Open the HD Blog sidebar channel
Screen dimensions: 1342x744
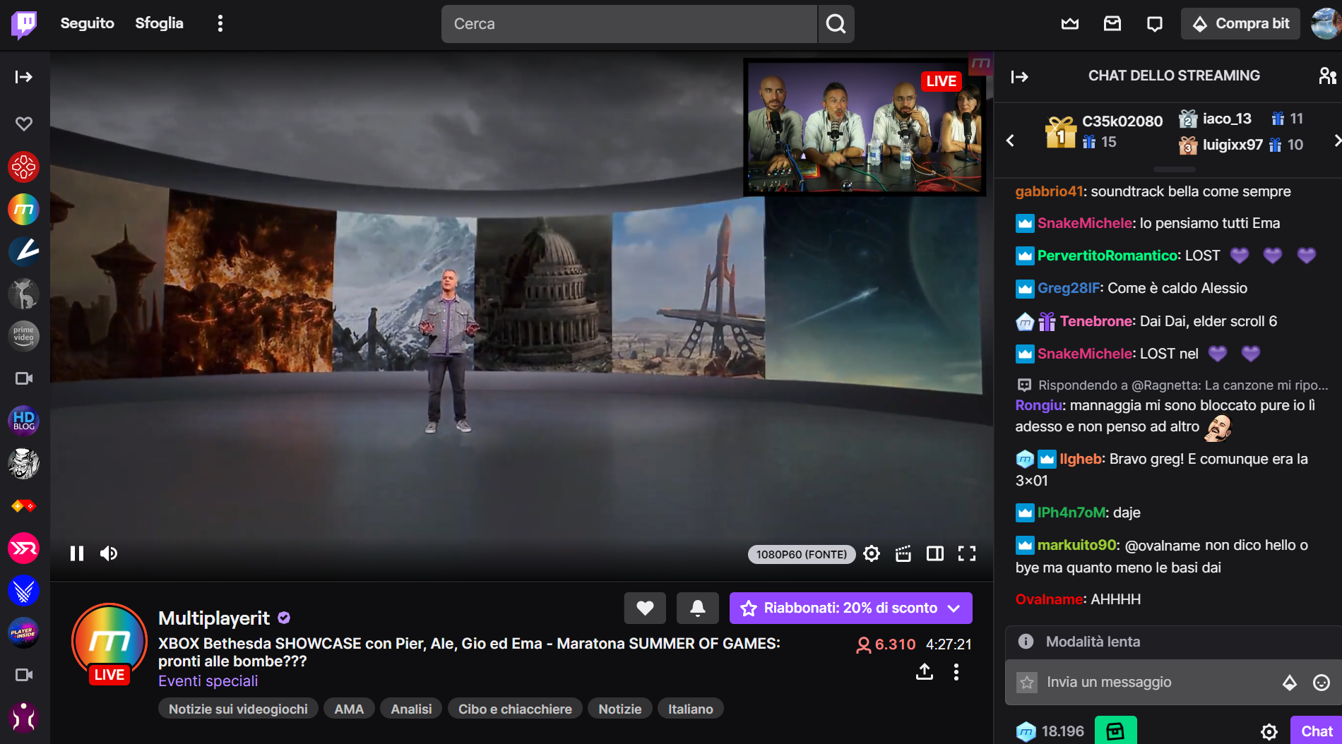pyautogui.click(x=23, y=421)
